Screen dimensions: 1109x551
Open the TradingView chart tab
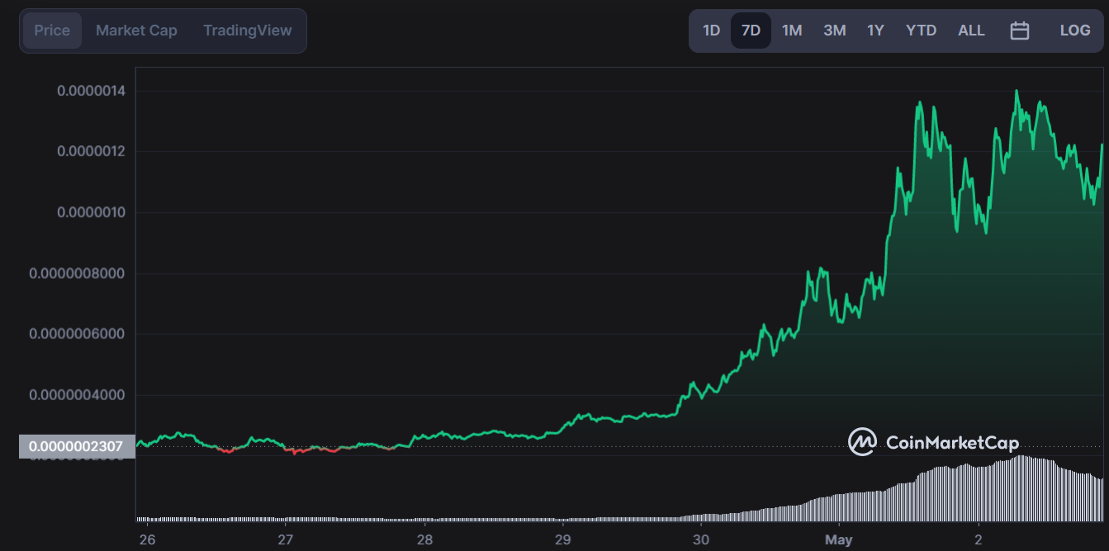[x=247, y=30]
